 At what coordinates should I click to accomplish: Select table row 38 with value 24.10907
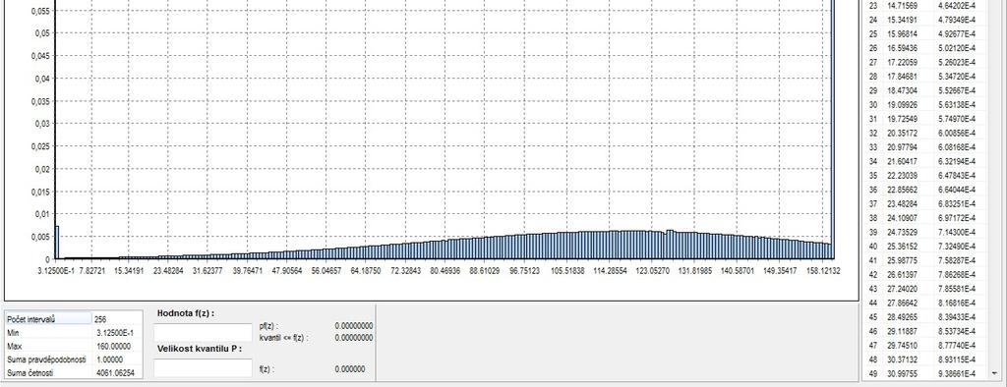(x=924, y=218)
